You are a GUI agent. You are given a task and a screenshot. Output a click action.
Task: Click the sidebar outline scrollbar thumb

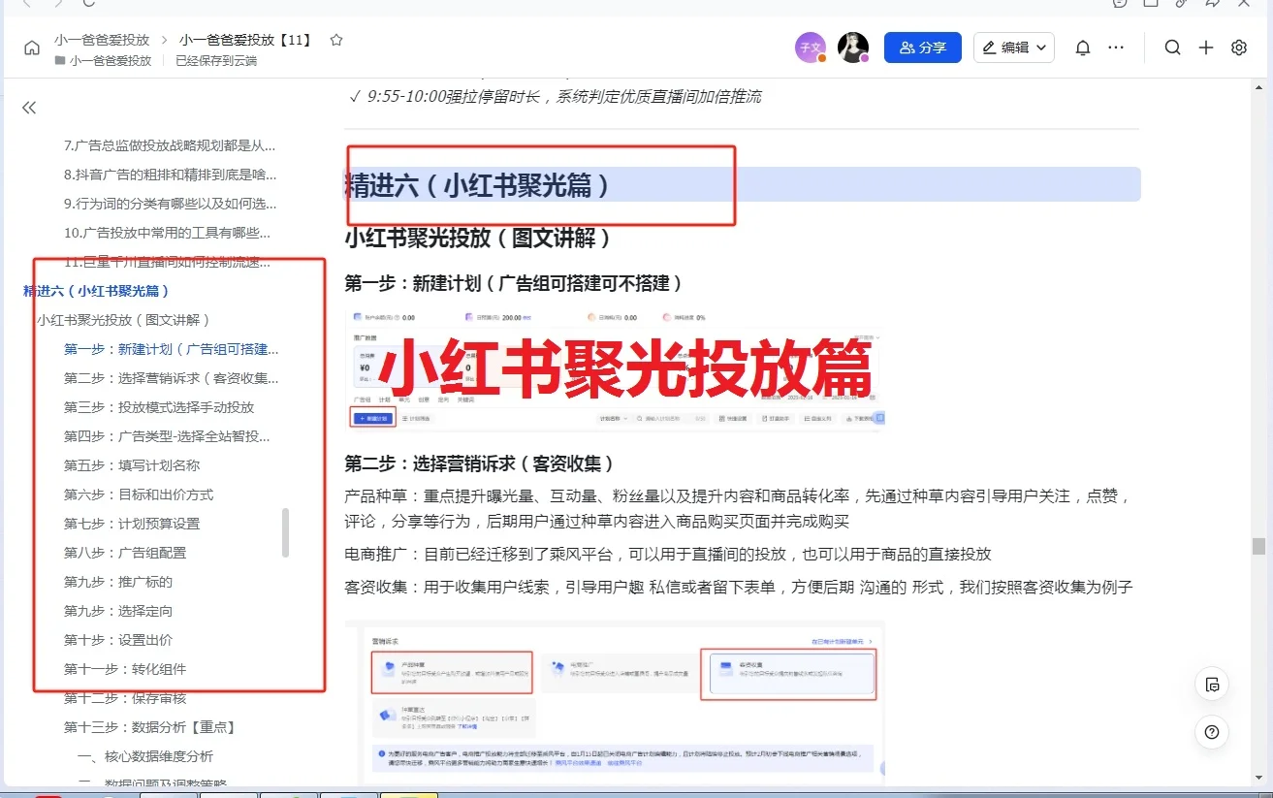[x=285, y=532]
